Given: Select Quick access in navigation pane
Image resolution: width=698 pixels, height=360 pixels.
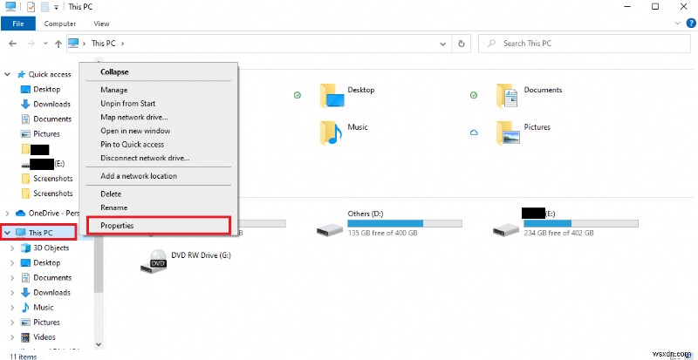Looking at the screenshot, I should (x=50, y=74).
